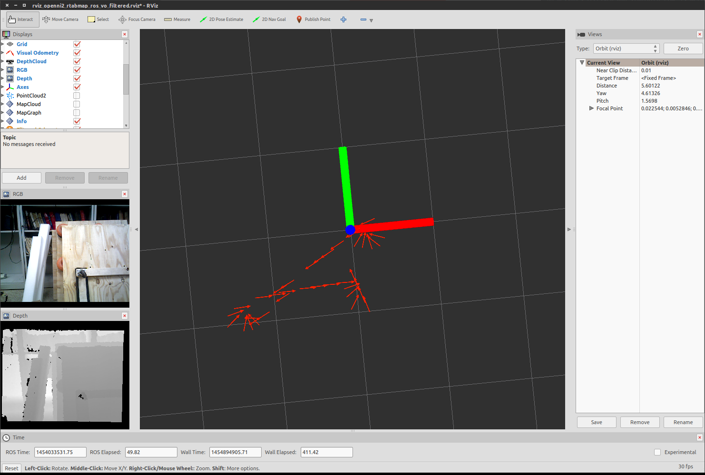Click the ROS Time field

pyautogui.click(x=60, y=452)
